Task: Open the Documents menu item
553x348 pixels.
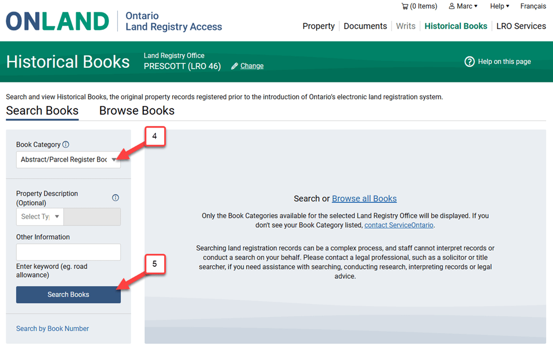Action: (365, 26)
